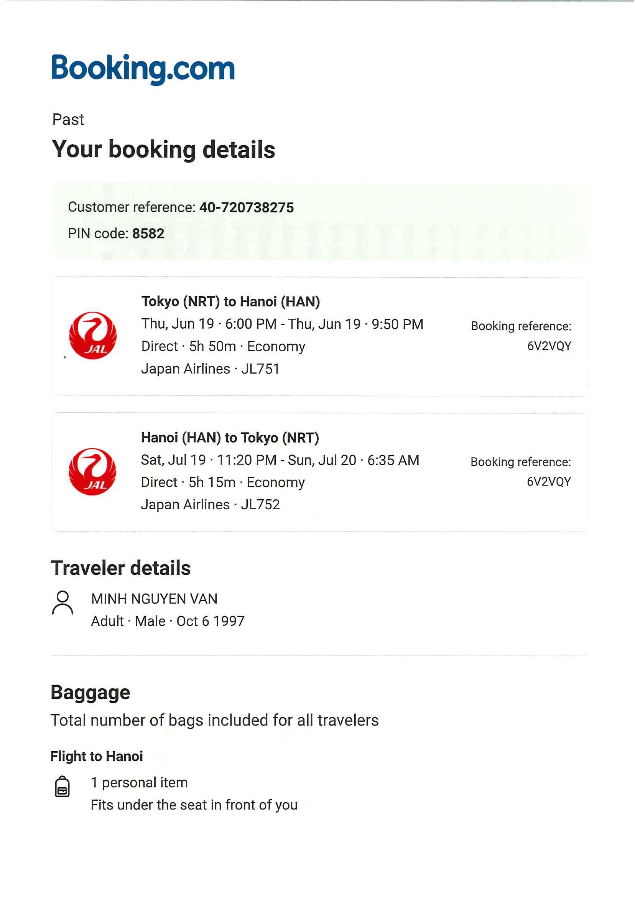Click the 1 personal item text
The image size is (635, 897).
139,782
